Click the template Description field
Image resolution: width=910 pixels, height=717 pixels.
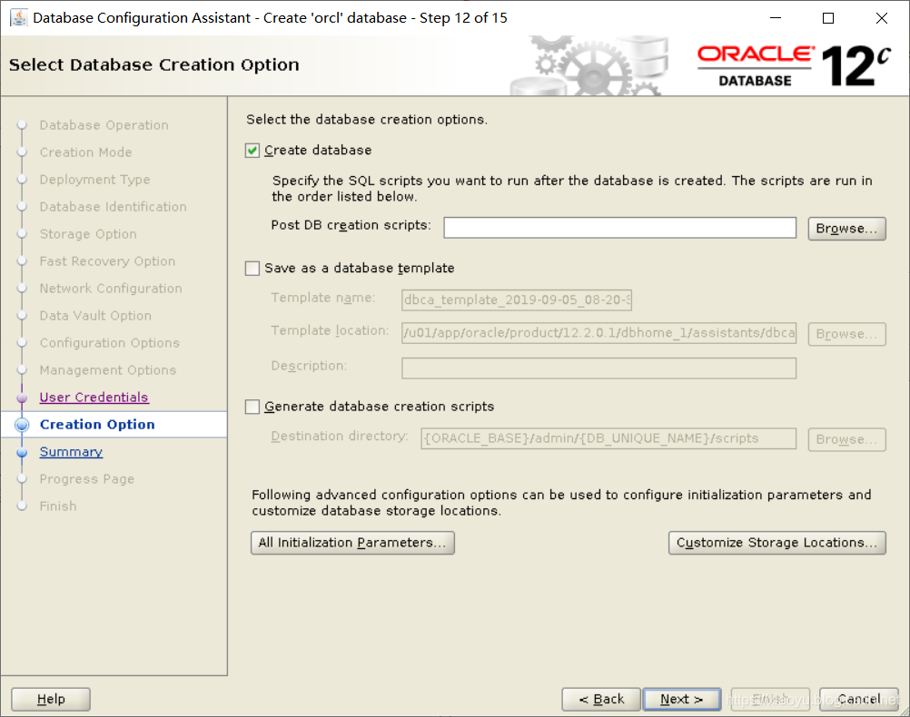[x=598, y=368]
